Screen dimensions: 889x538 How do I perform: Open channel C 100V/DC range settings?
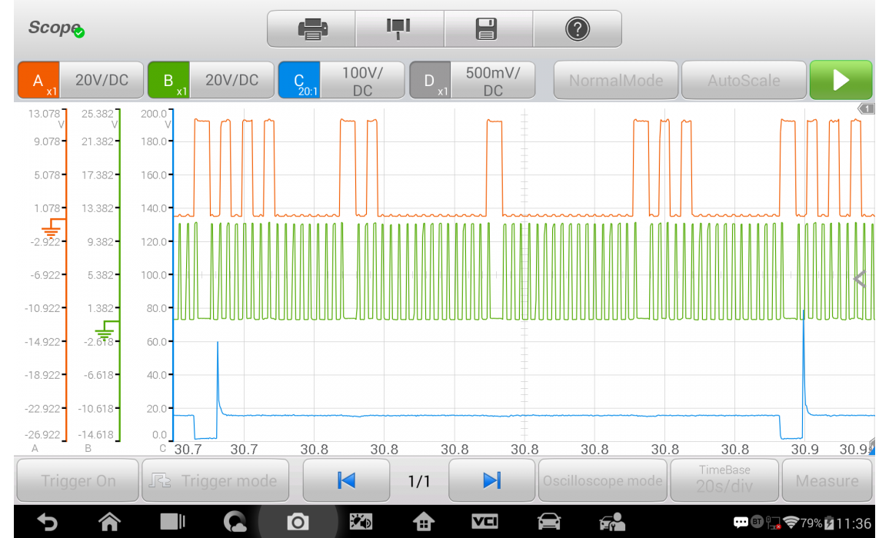click(x=362, y=81)
